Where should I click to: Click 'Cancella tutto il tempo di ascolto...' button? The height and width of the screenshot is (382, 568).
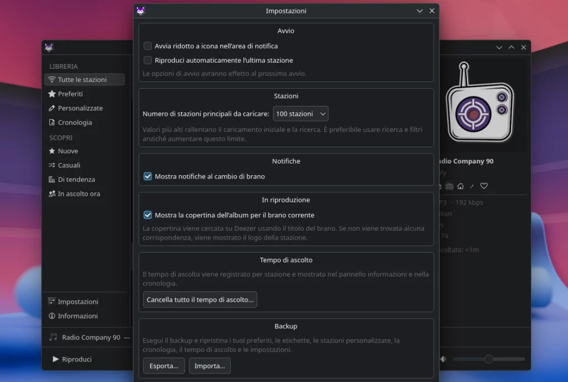click(200, 299)
